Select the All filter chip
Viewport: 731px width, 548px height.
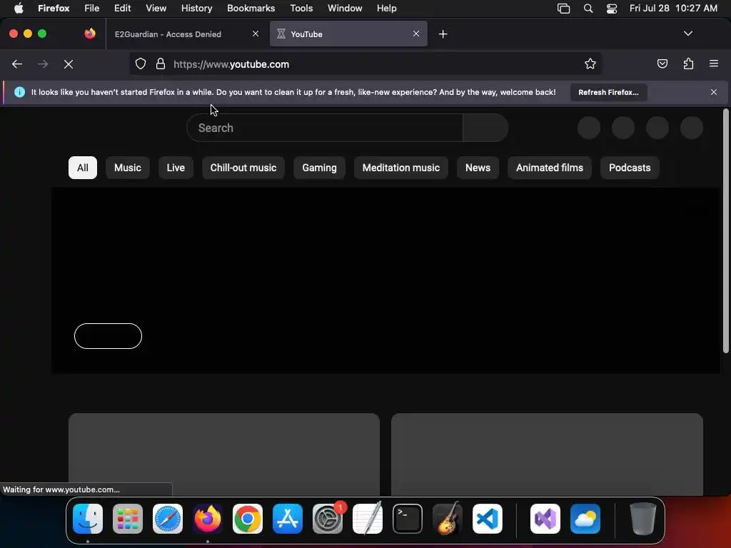pos(83,168)
